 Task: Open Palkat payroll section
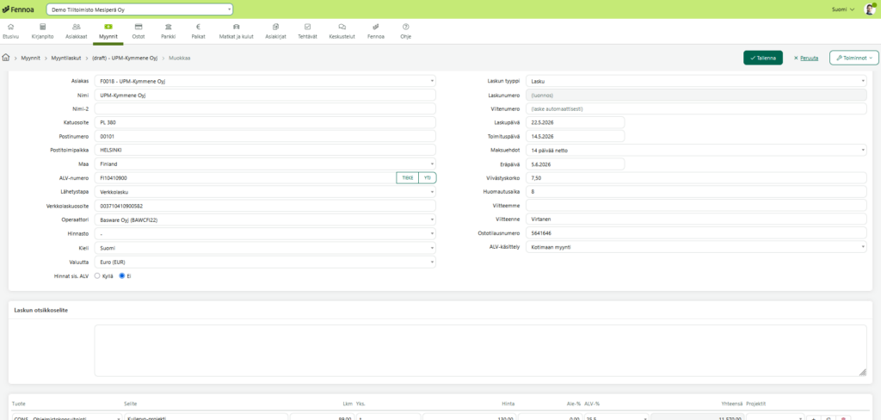pos(199,31)
